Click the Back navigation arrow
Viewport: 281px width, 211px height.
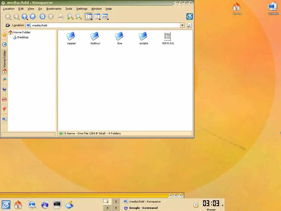[8, 16]
